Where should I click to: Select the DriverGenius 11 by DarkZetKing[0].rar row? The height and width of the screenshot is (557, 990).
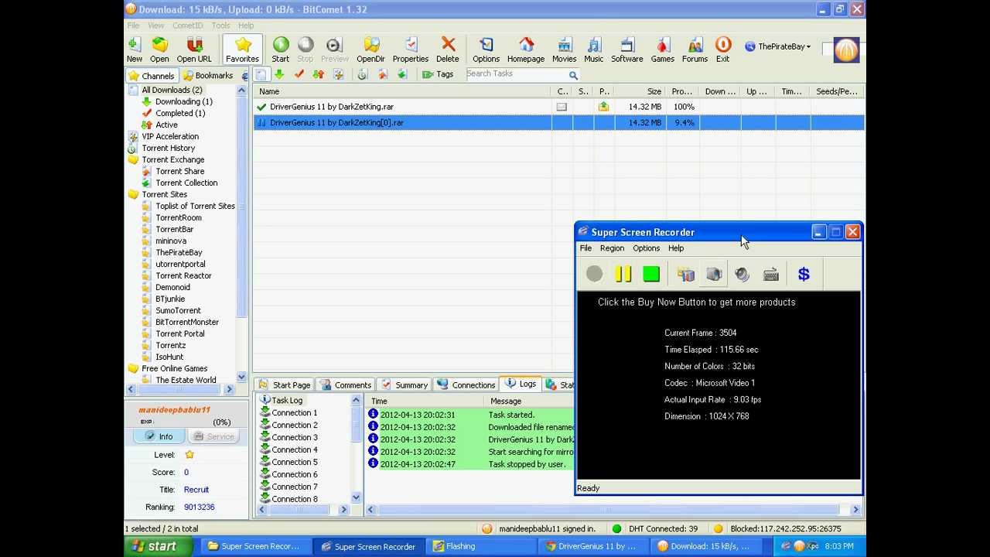tap(558, 122)
